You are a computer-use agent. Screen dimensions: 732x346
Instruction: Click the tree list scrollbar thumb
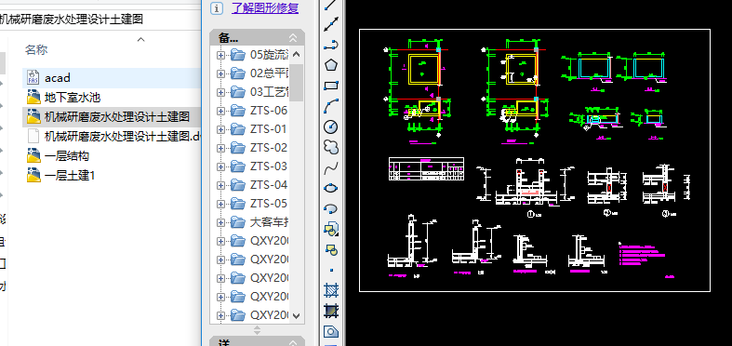click(x=296, y=83)
